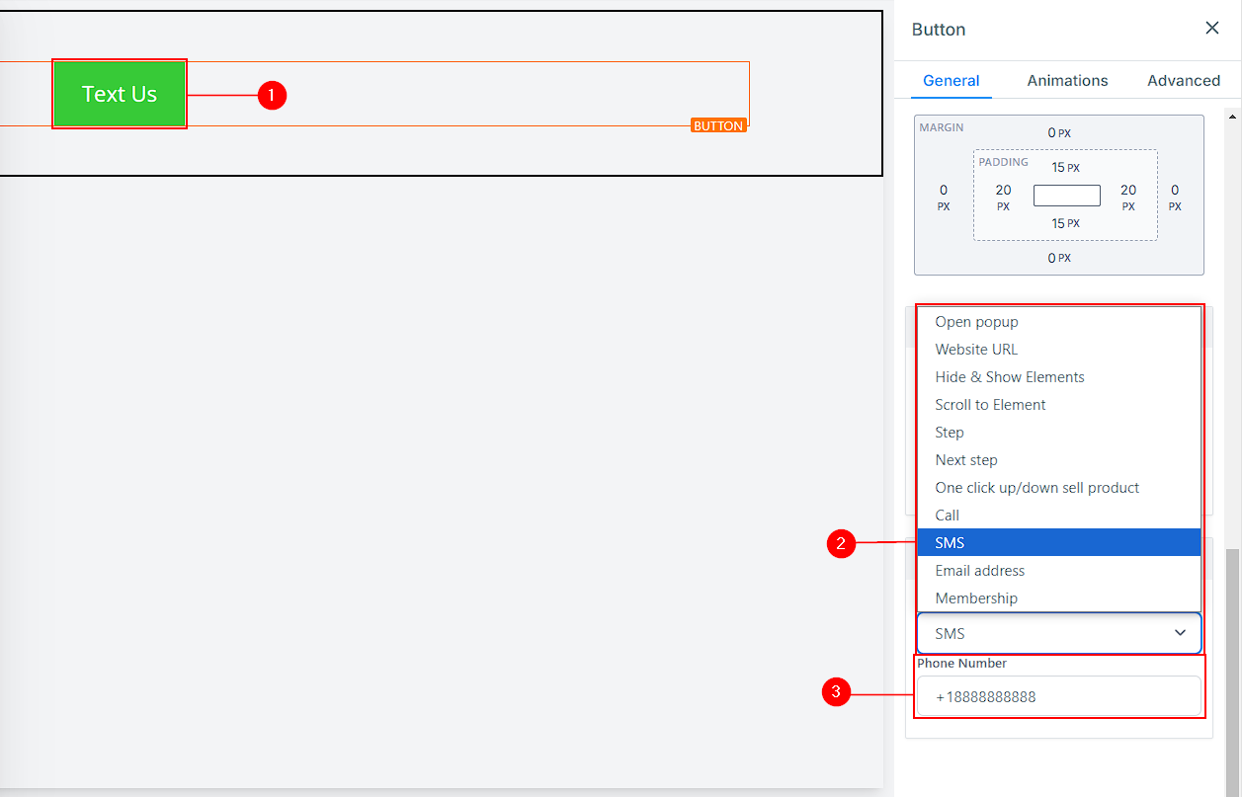
Task: Choose One click up/down sell product
Action: pyautogui.click(x=1036, y=488)
